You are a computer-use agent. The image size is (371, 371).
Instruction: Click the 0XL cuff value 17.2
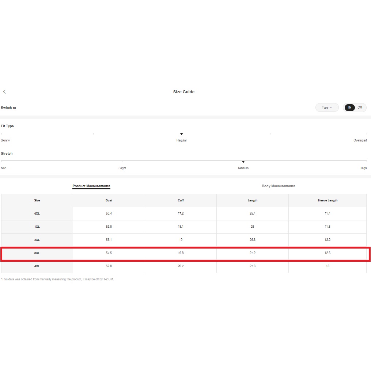coord(181,213)
